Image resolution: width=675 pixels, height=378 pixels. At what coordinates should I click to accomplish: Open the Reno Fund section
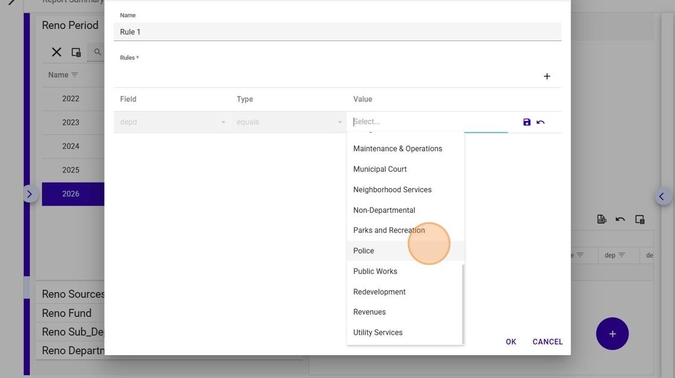pos(67,313)
